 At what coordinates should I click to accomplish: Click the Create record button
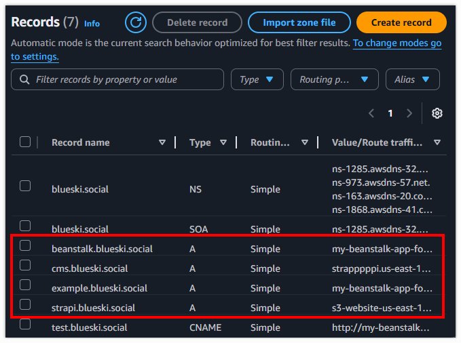(x=401, y=22)
